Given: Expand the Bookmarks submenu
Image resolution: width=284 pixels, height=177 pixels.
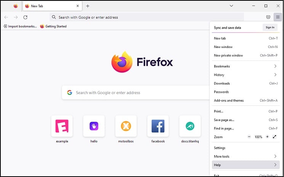Looking at the screenshot, I should 246,66.
